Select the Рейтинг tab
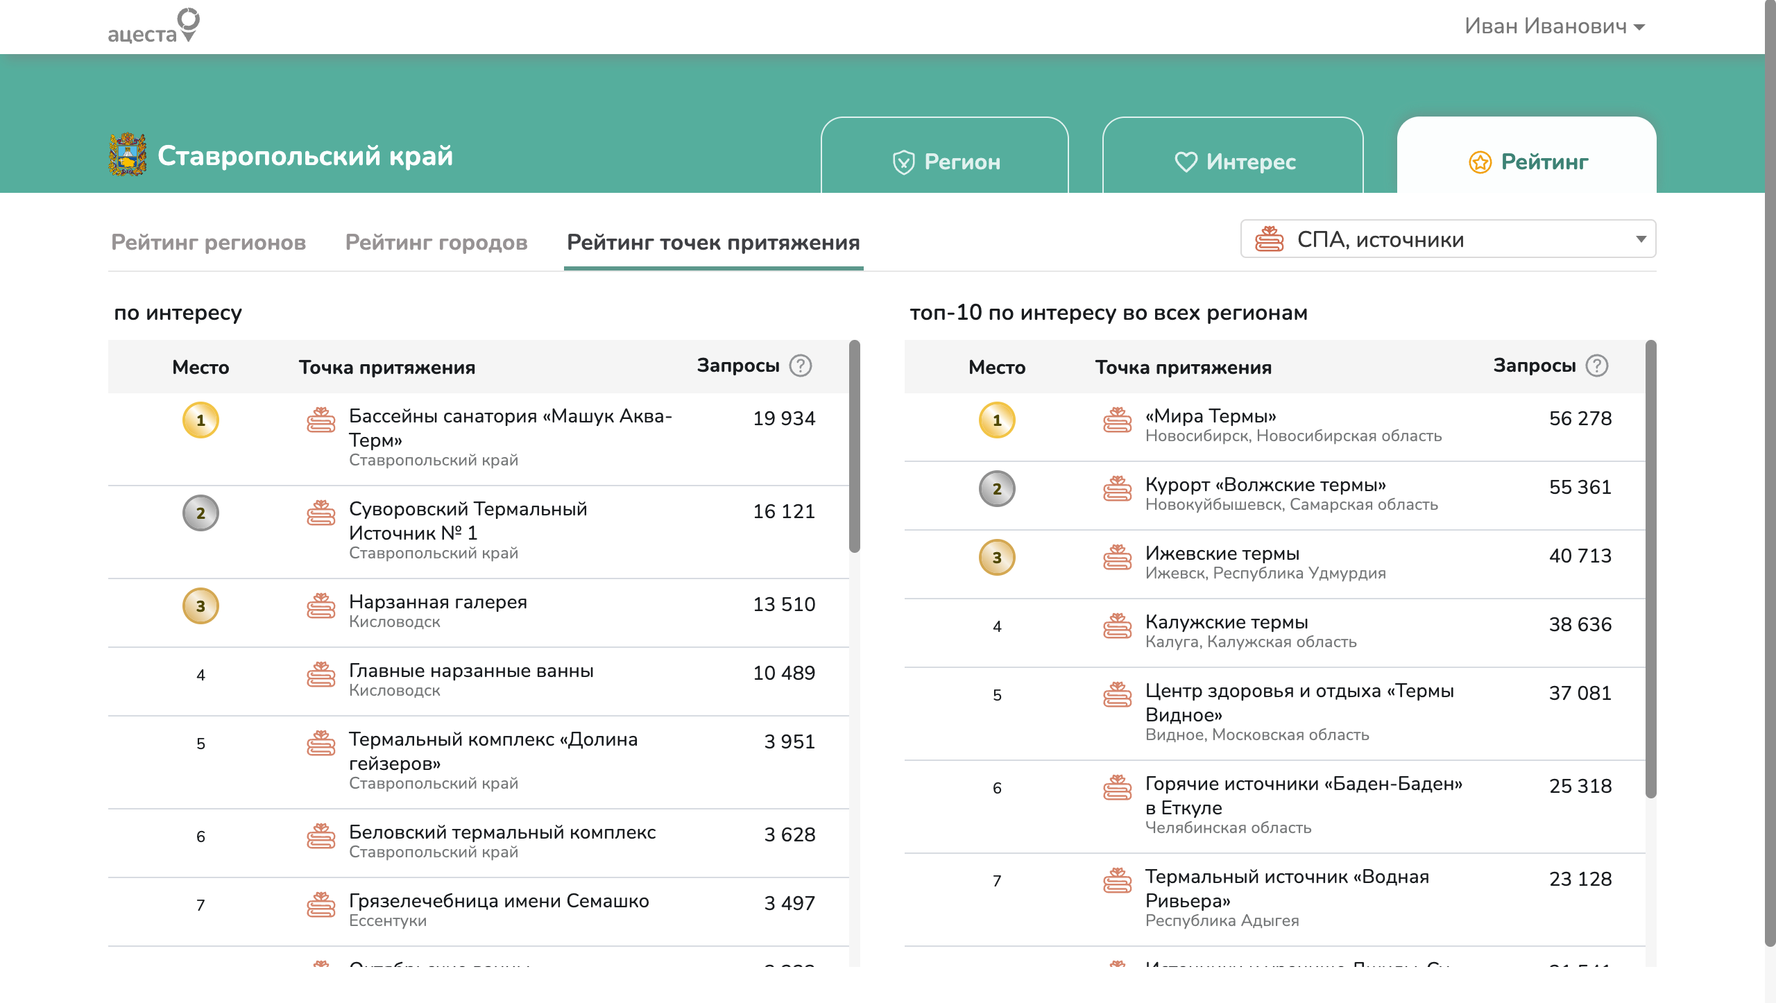The image size is (1776, 1003). pyautogui.click(x=1527, y=155)
